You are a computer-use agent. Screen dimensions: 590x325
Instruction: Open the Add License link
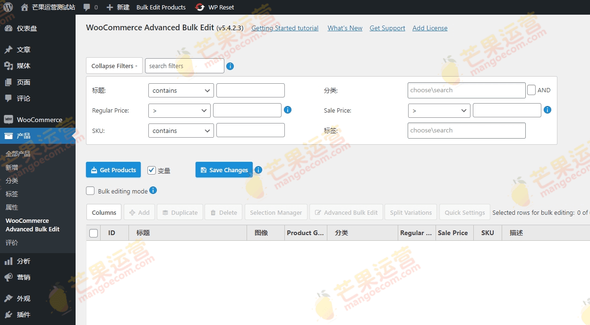pyautogui.click(x=430, y=28)
